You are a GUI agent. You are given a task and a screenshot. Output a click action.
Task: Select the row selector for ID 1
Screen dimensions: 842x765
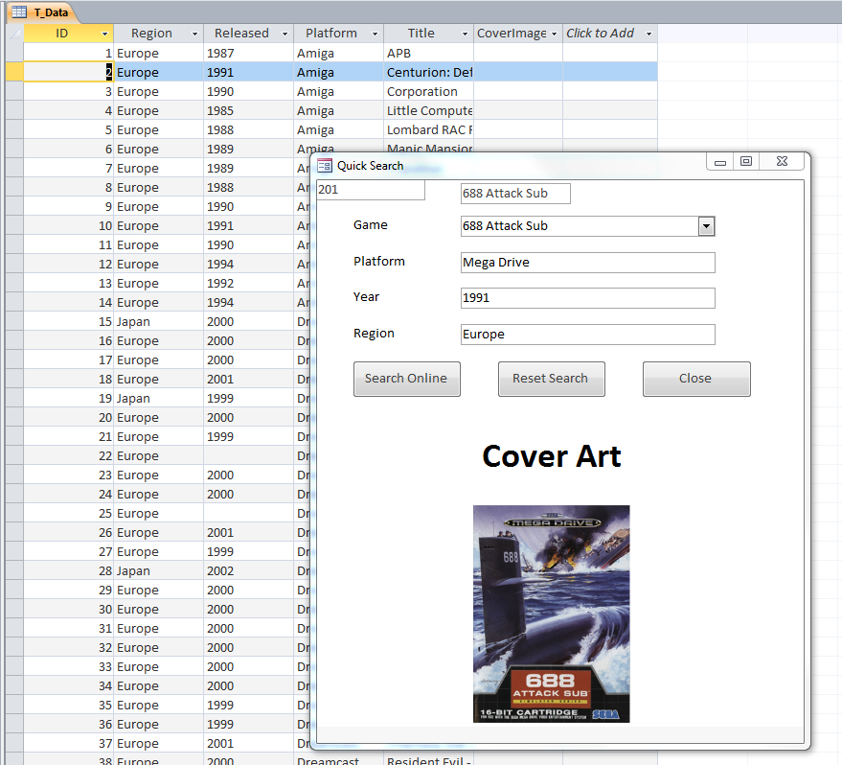pos(14,53)
